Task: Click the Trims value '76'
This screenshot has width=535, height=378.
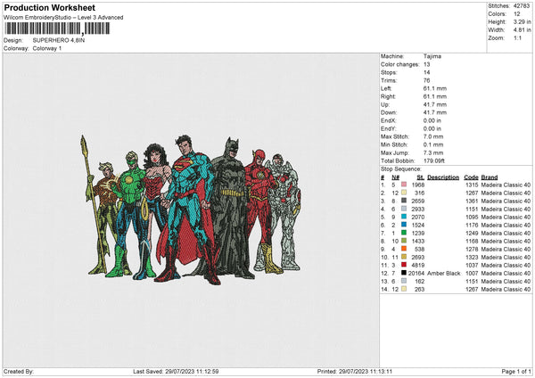Action: pyautogui.click(x=426, y=80)
